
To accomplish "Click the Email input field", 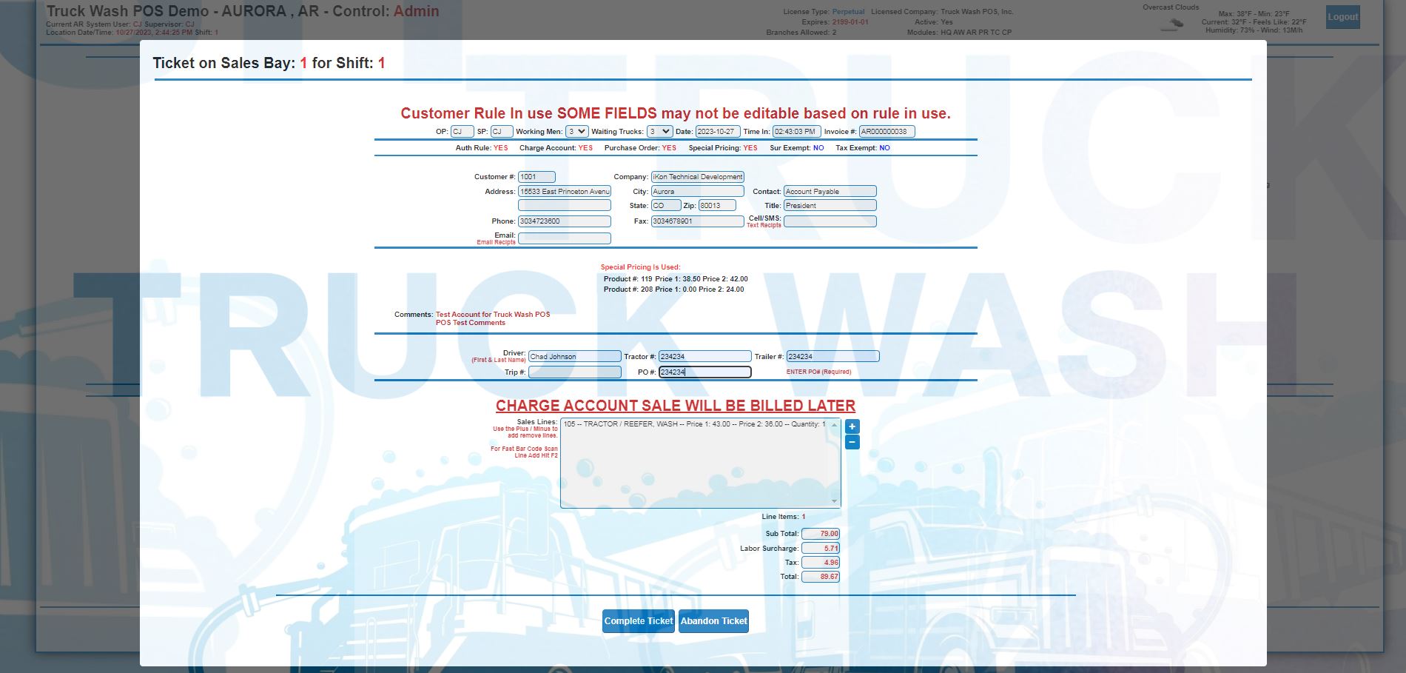I will click(565, 238).
